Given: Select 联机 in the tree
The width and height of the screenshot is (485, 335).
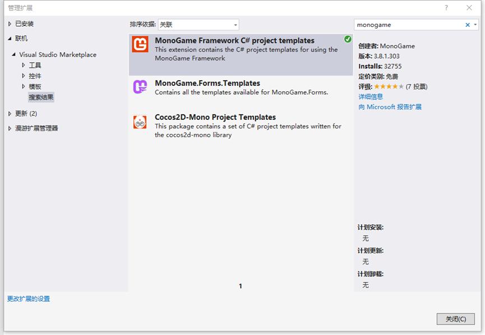Looking at the screenshot, I should click(21, 38).
